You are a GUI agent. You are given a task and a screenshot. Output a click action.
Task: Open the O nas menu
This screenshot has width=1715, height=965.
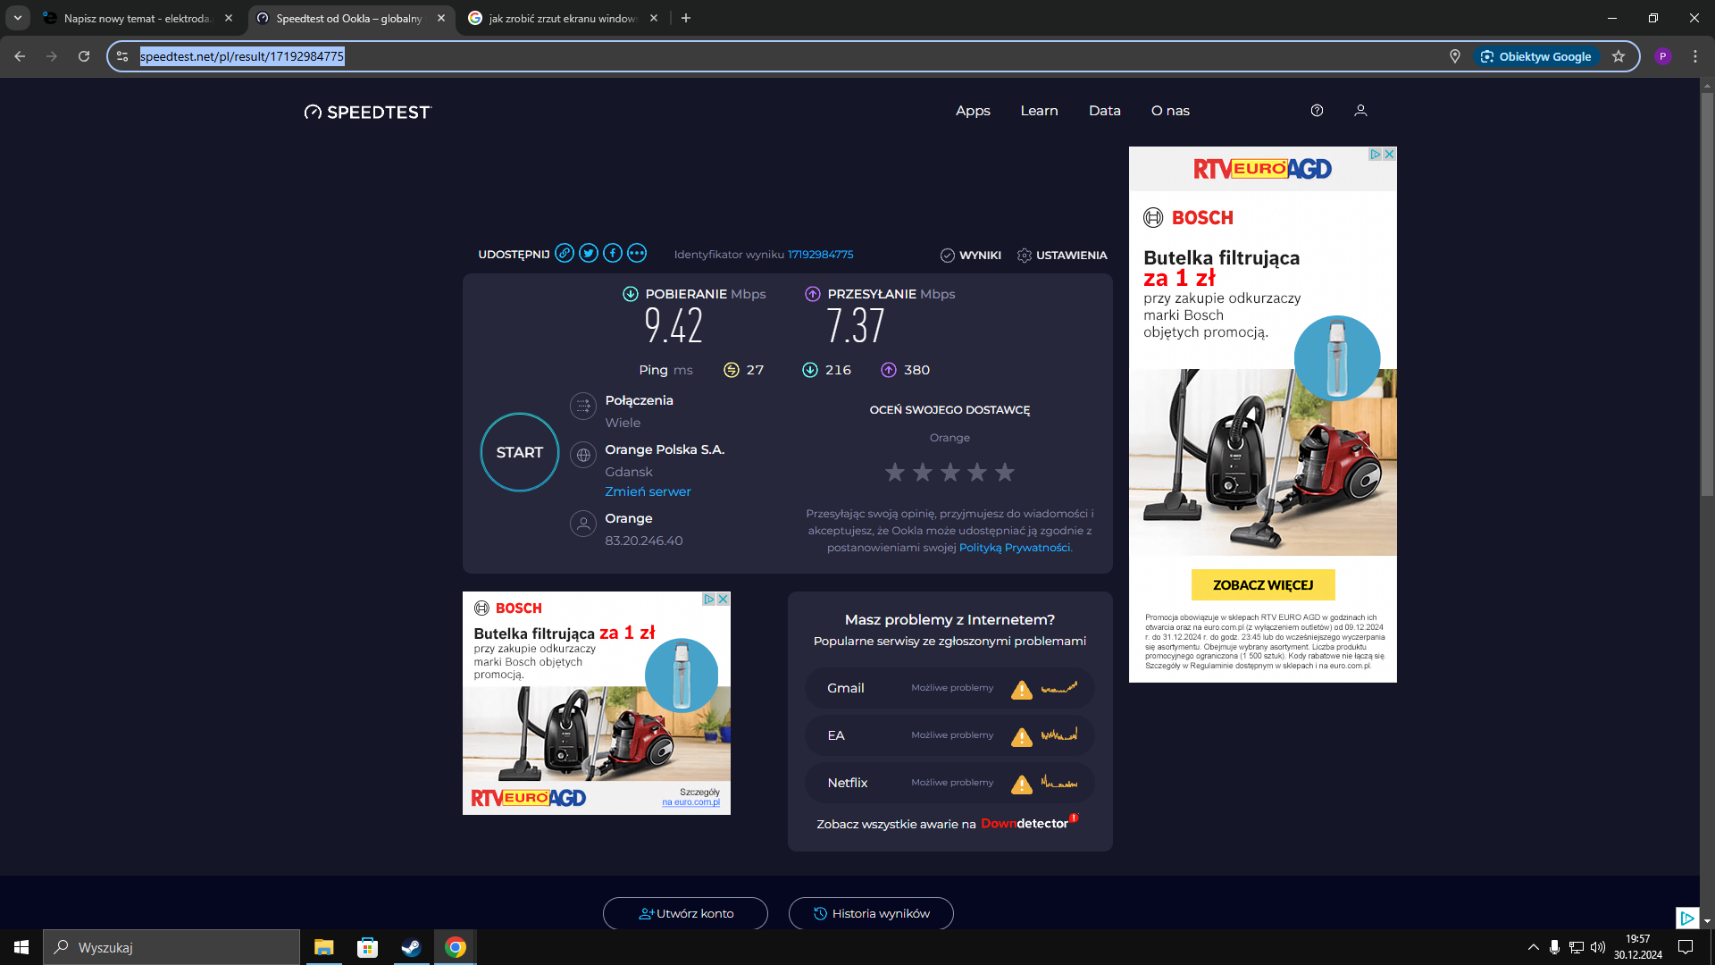point(1170,111)
